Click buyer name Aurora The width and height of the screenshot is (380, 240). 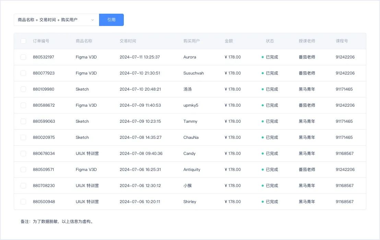190,57
